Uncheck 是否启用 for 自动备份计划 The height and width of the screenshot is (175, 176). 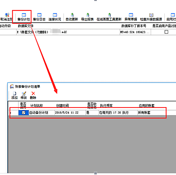24,113
